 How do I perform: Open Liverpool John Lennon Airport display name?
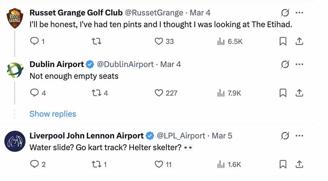(86, 136)
